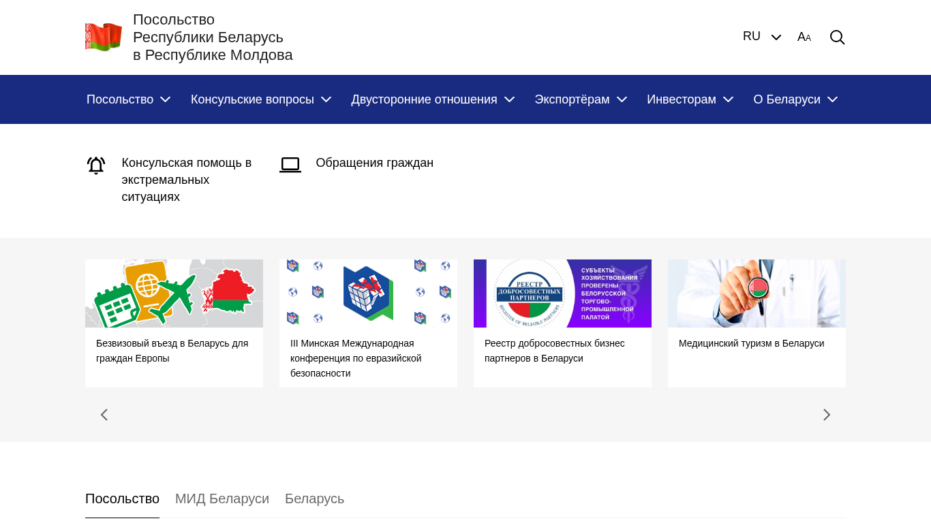Expand the Консульские вопросы menu
Screen dimensions: 931x523
click(x=261, y=99)
